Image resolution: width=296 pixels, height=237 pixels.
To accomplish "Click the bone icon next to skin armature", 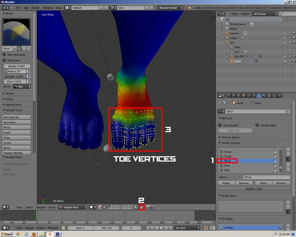I will click(x=246, y=52).
